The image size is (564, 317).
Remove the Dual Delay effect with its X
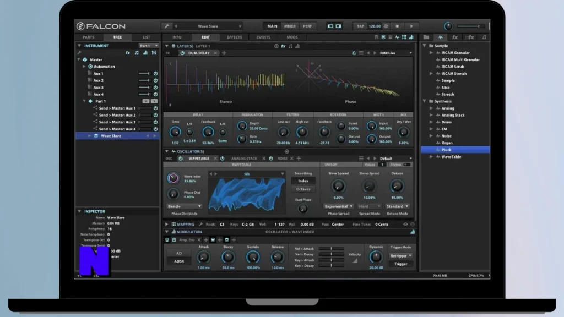pyautogui.click(x=215, y=53)
